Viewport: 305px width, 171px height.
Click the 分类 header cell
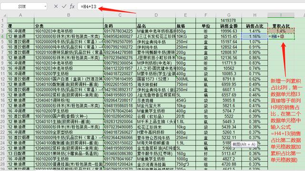[x=69, y=26]
